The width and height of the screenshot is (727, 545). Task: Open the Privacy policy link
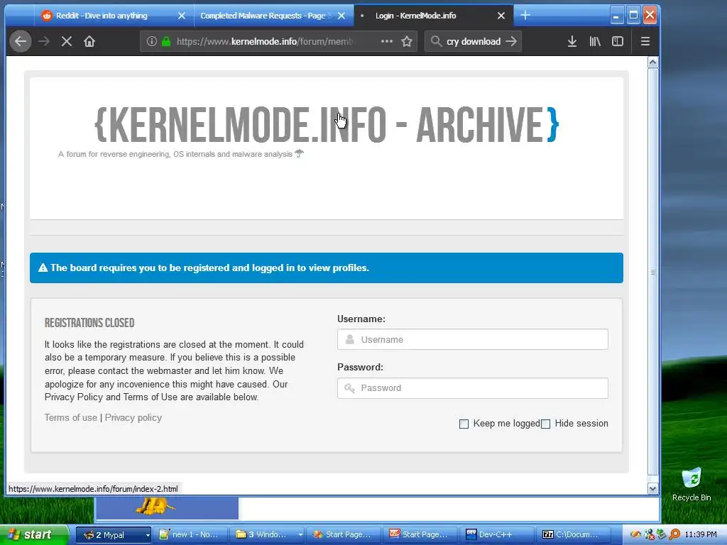point(133,417)
